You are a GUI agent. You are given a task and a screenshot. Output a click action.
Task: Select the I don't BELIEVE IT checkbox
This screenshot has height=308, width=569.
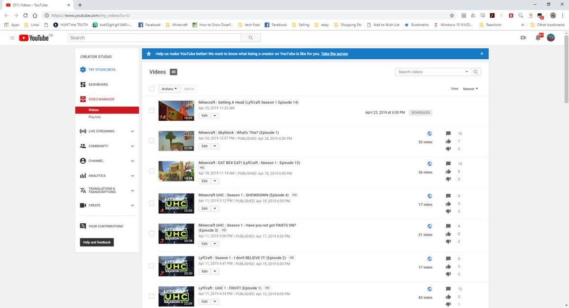click(x=152, y=266)
